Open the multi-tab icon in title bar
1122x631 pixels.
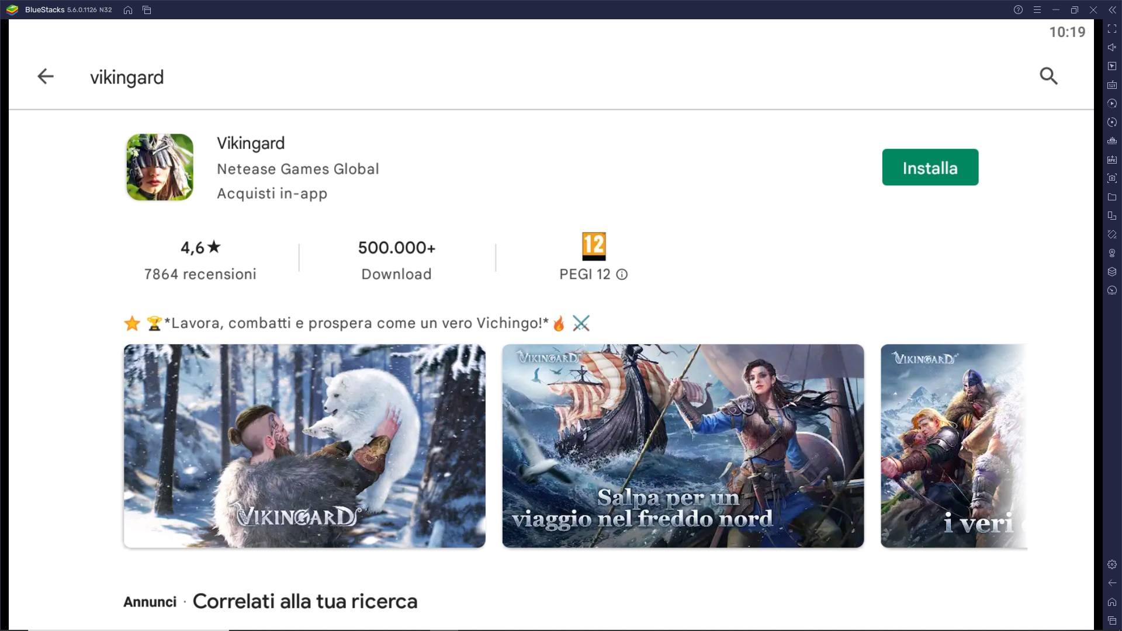(147, 10)
